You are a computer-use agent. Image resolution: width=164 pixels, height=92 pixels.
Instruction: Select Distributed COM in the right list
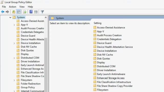click(x=106, y=66)
